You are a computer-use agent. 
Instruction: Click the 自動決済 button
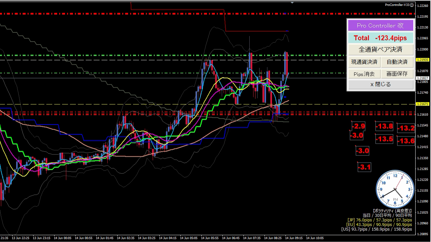(397, 62)
